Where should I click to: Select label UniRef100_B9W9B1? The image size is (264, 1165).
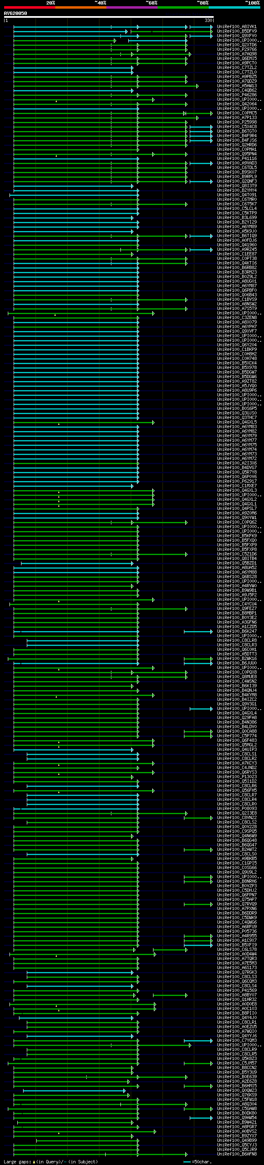[236, 590]
